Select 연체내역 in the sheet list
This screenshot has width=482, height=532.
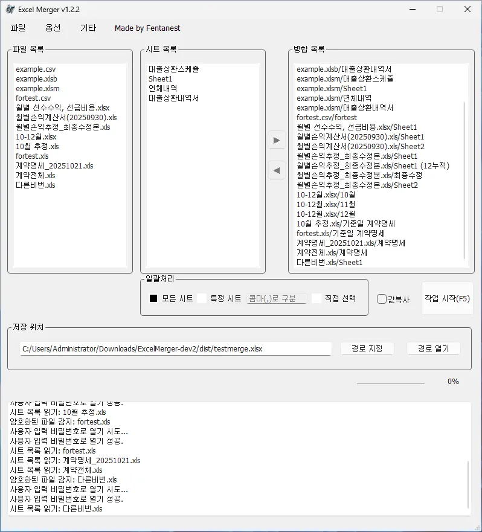[162, 88]
